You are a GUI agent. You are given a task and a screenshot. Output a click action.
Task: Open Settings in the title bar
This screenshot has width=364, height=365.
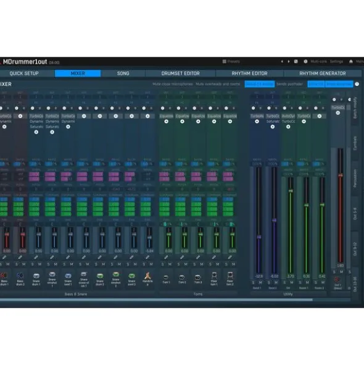[x=337, y=62]
